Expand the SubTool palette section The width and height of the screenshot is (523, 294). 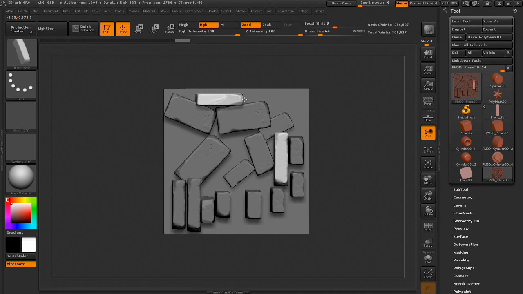(460, 189)
